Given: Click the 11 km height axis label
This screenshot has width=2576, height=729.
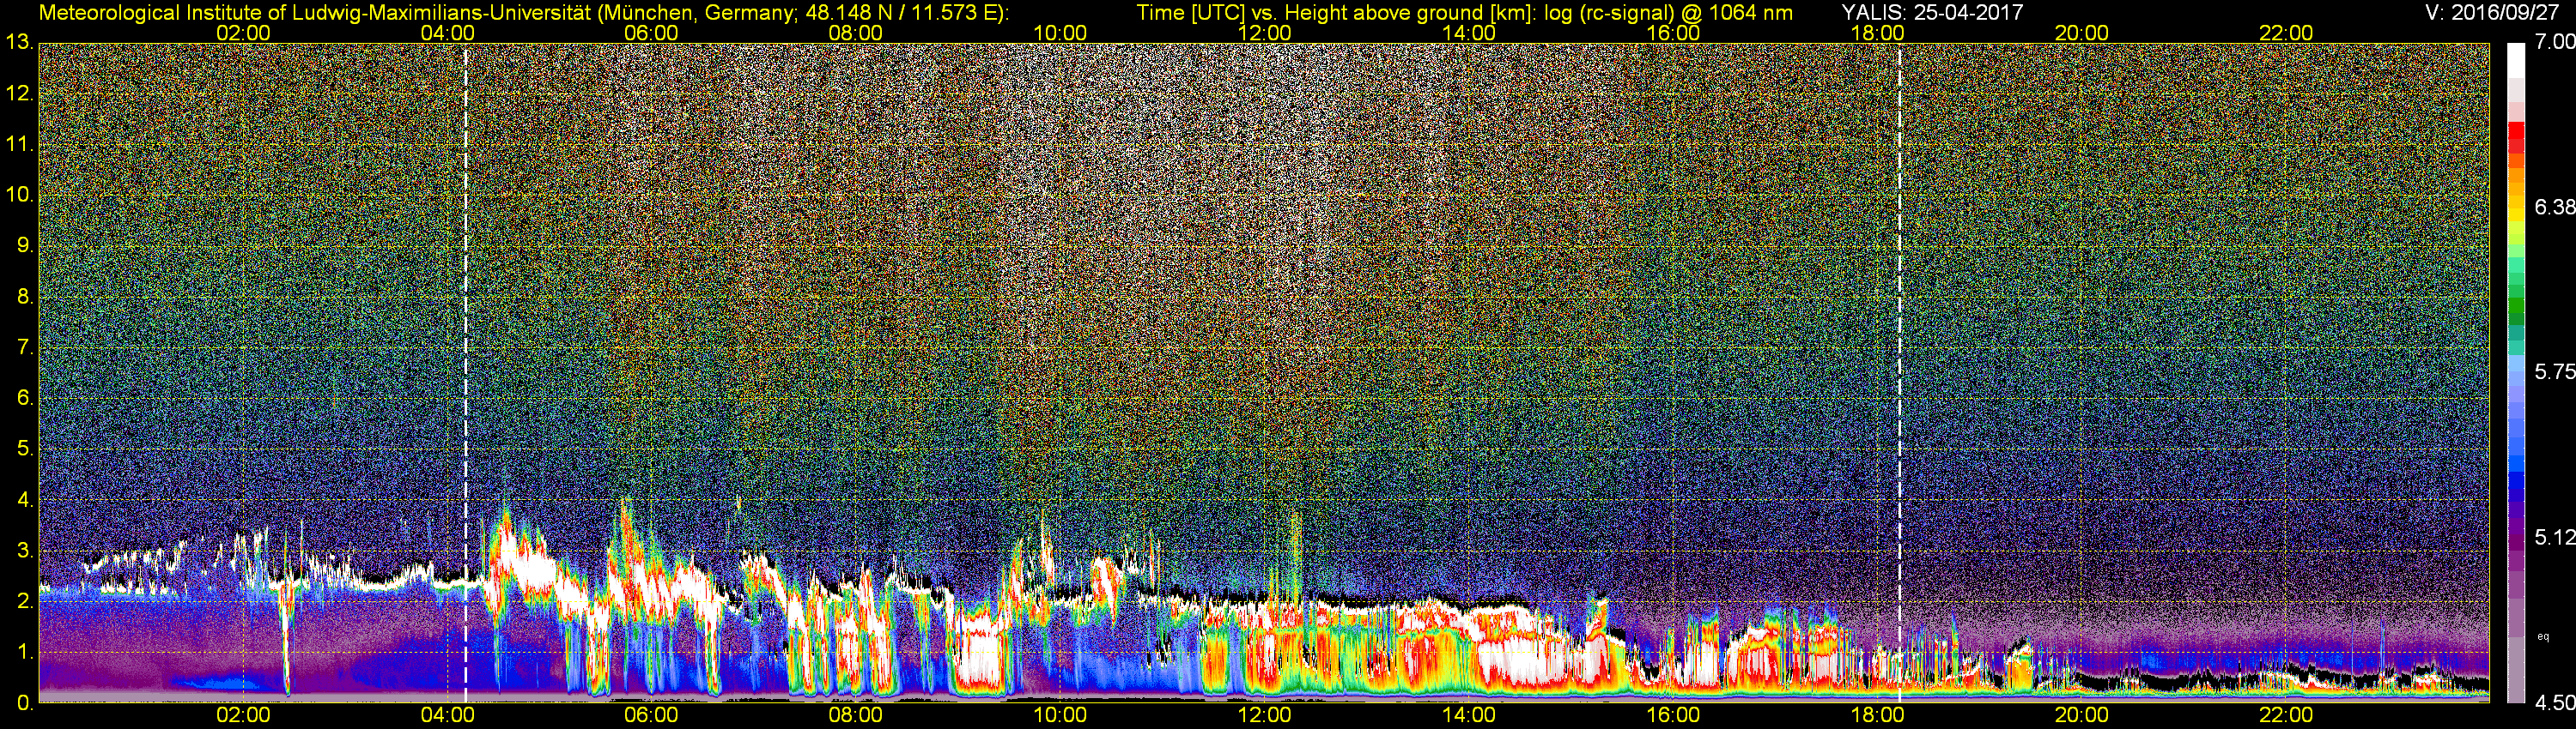Looking at the screenshot, I should coord(19,145).
